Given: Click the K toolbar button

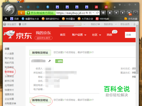Looking at the screenshot, I should click(x=103, y=13).
